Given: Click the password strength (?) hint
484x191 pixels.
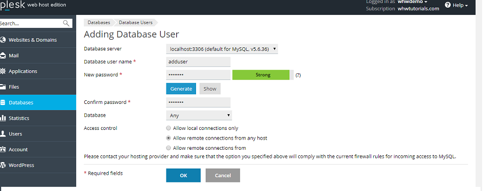Looking at the screenshot, I should [298, 75].
